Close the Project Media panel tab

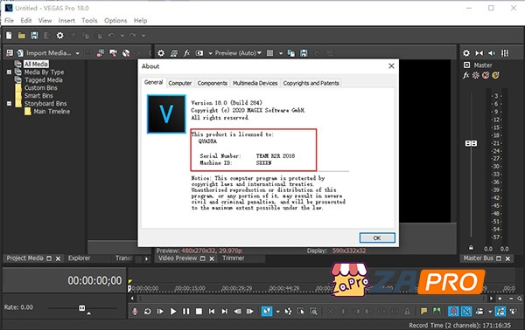(58, 258)
